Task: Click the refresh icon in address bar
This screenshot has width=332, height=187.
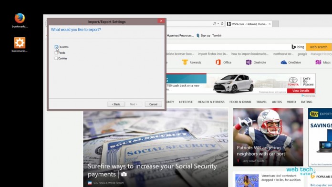Action: point(222,23)
